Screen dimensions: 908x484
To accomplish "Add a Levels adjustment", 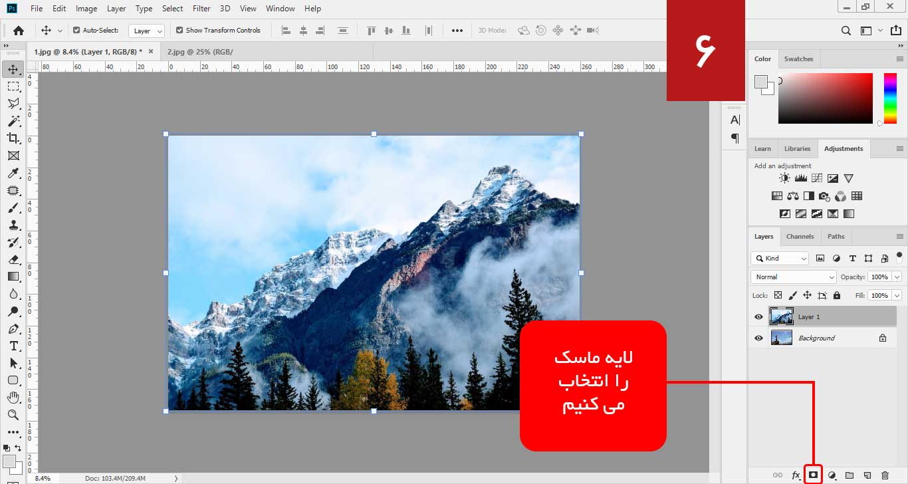I will click(800, 178).
